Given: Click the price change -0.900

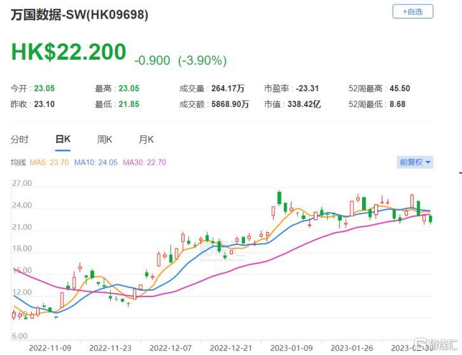Looking at the screenshot, I should pos(152,60).
